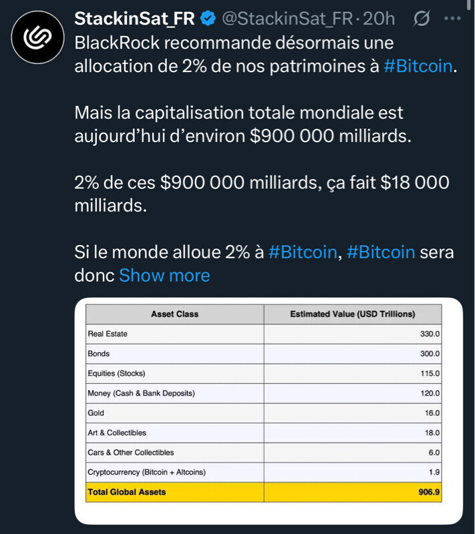The image size is (475, 534).
Task: Open StackinSat_FR profile avatar
Action: [37, 37]
